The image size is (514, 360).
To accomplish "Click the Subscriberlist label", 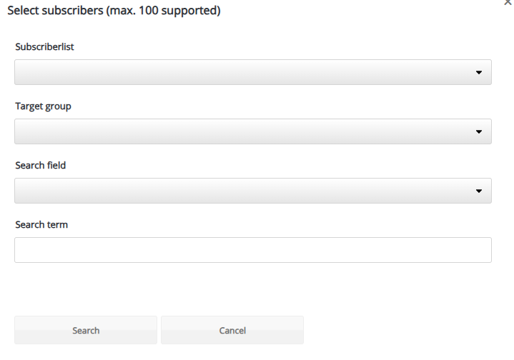I will coord(44,47).
